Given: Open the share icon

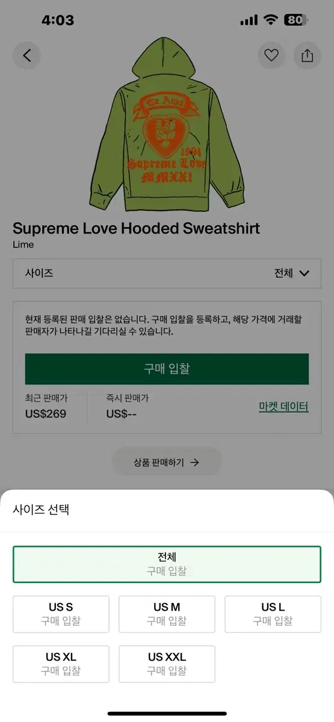Looking at the screenshot, I should tap(307, 55).
